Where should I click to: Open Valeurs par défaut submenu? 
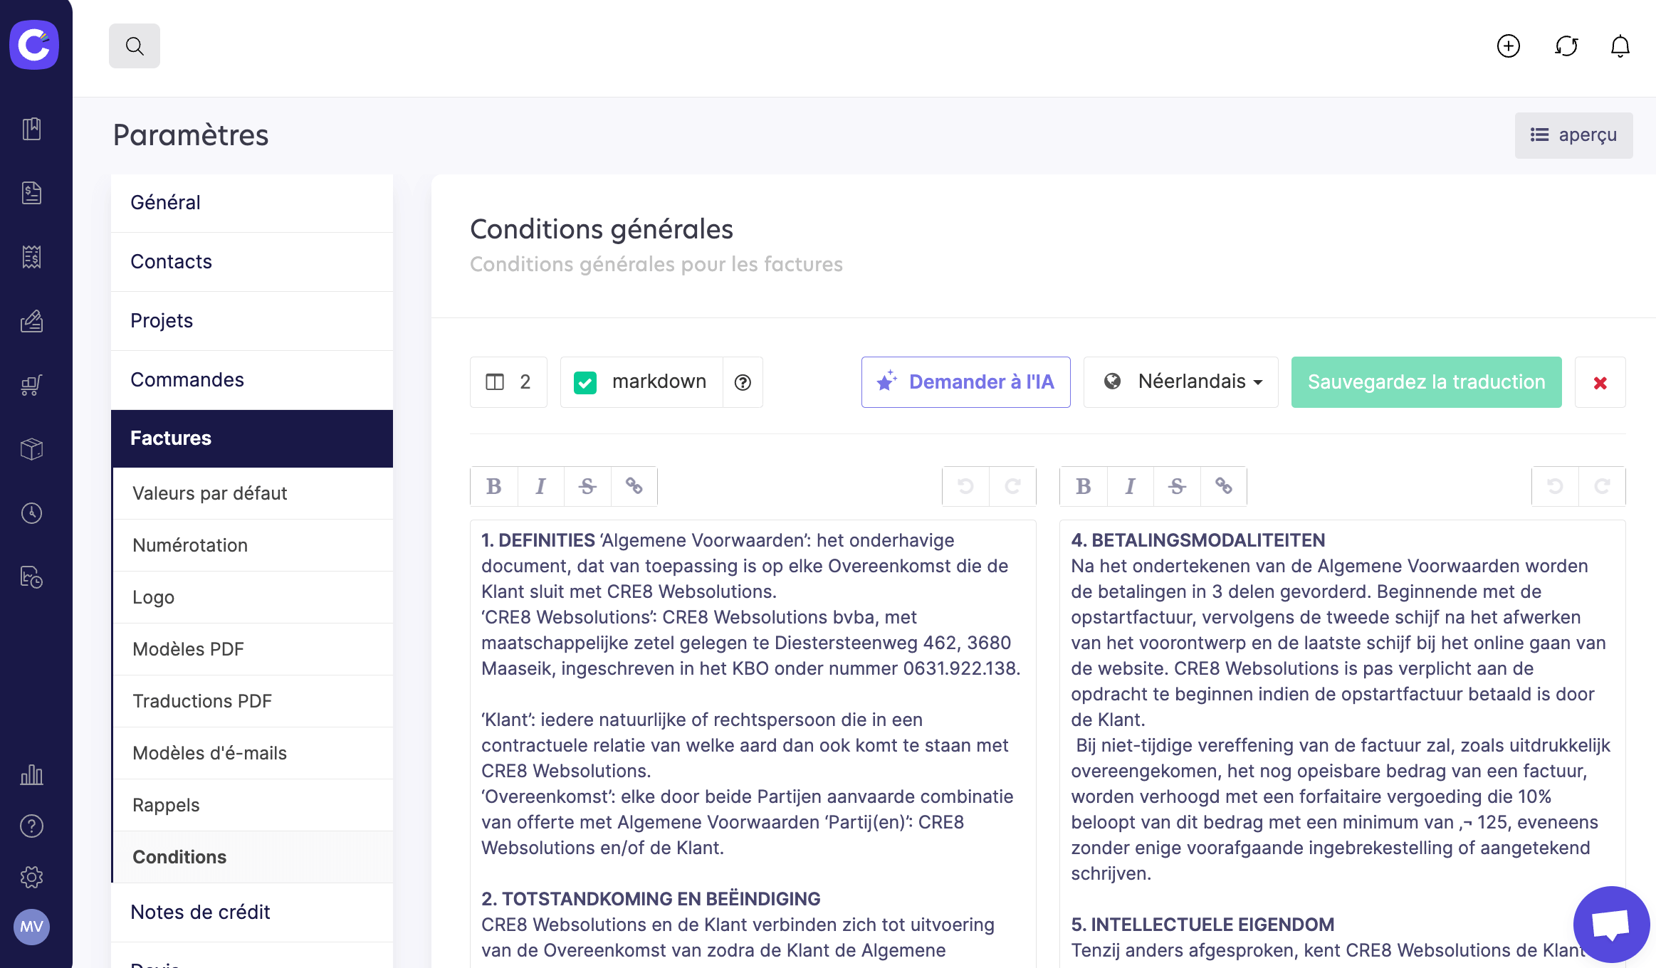pyautogui.click(x=253, y=493)
